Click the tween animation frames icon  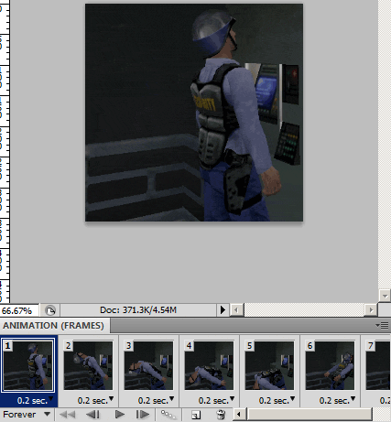click(168, 415)
